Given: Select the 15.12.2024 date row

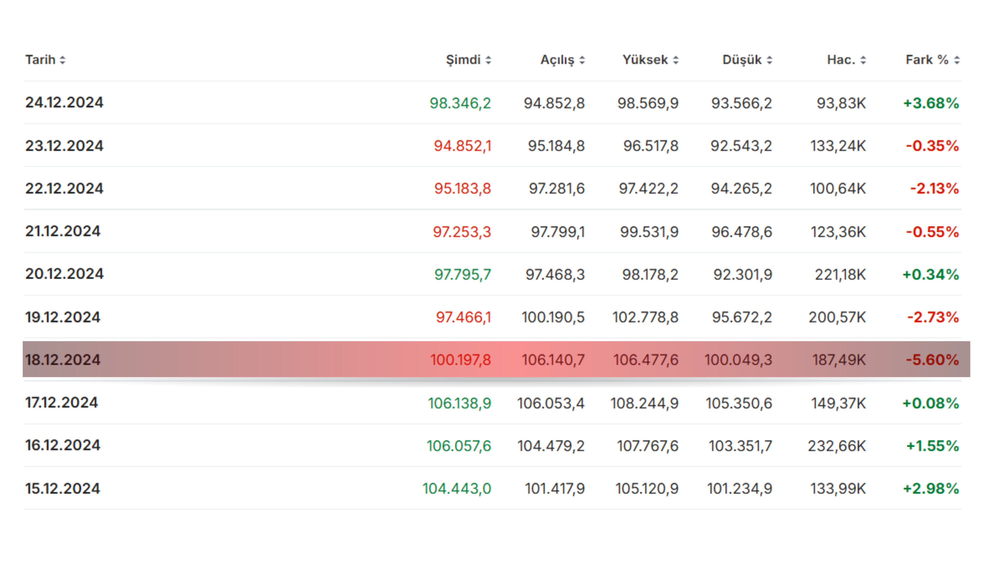Looking at the screenshot, I should click(x=63, y=488).
